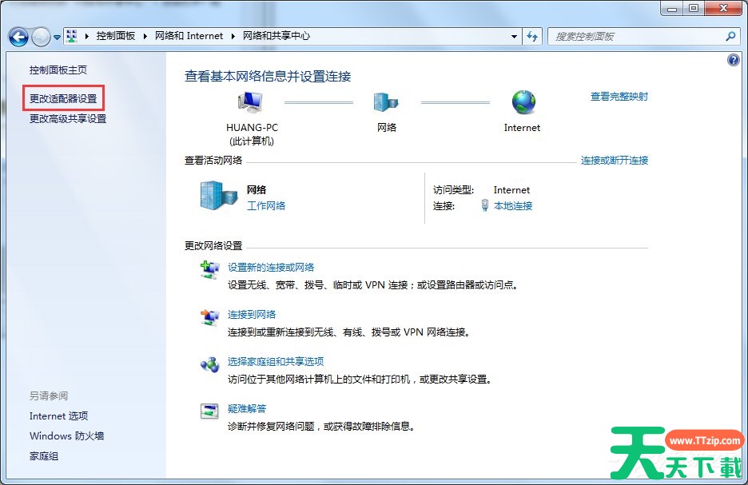The height and width of the screenshot is (485, 748).
Task: Open the 工作网络 network type link
Action: pos(265,205)
